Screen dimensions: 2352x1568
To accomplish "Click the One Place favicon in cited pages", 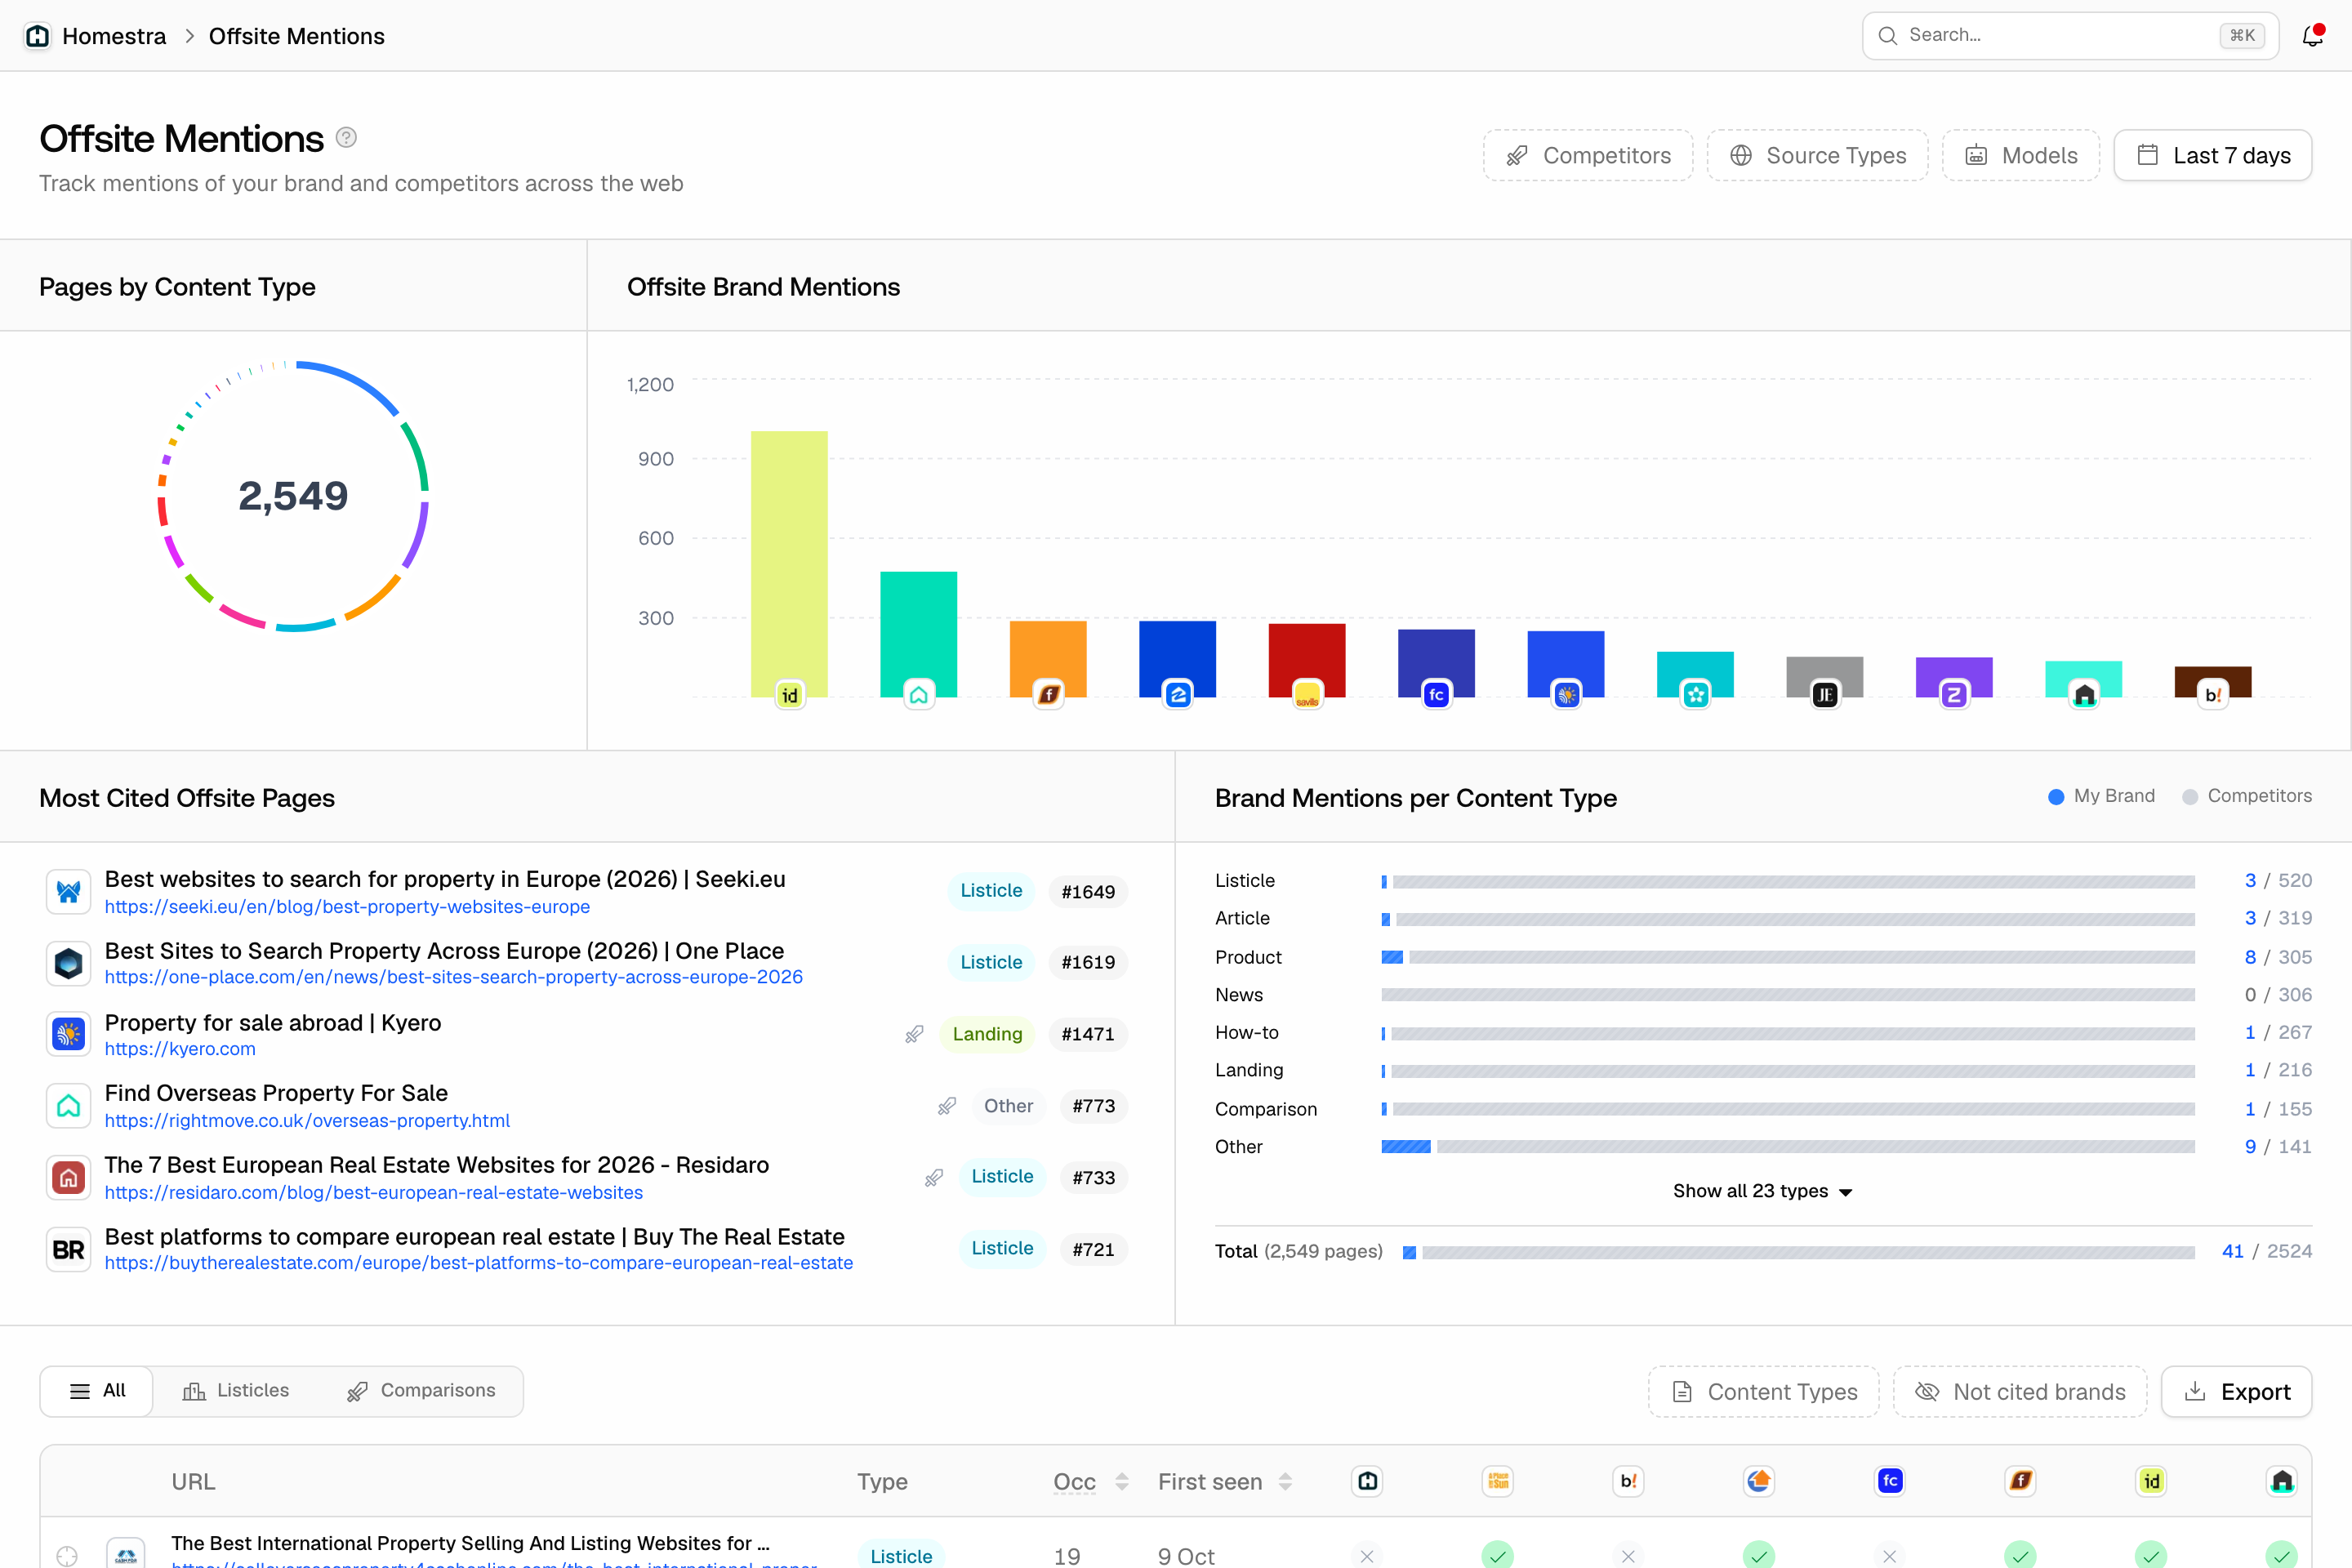I will pos(69,963).
